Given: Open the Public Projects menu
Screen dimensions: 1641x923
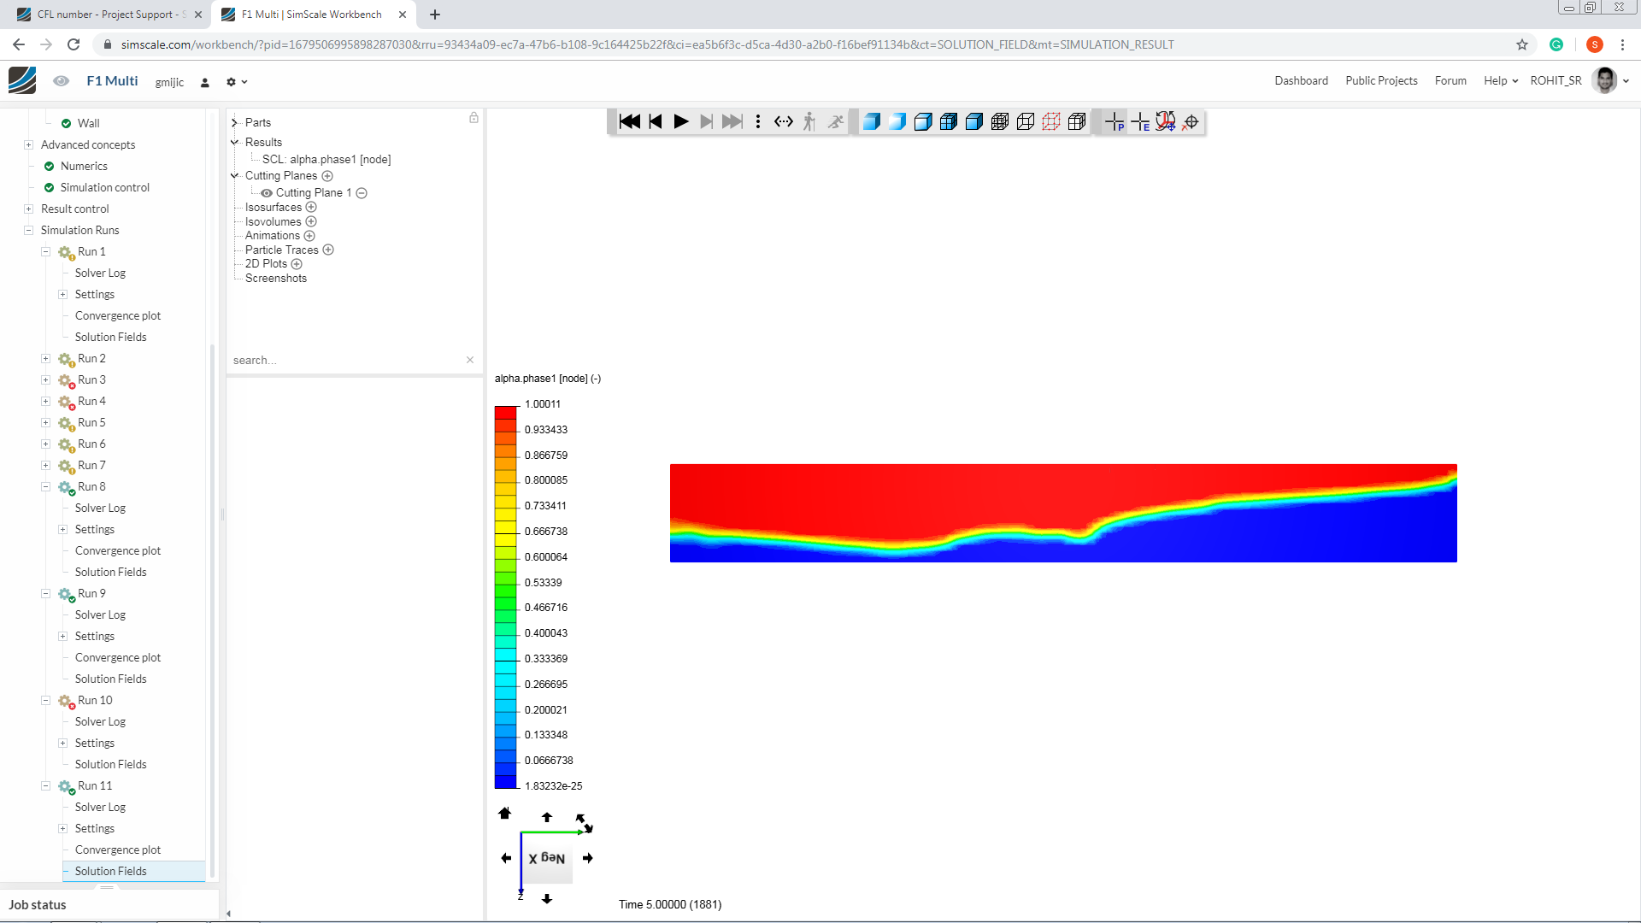Looking at the screenshot, I should pos(1381,80).
